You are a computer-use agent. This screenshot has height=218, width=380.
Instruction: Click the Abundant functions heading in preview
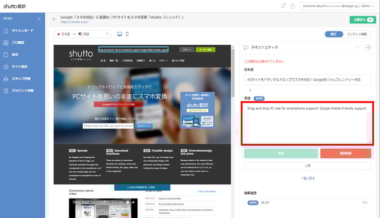pyautogui.click(x=117, y=152)
